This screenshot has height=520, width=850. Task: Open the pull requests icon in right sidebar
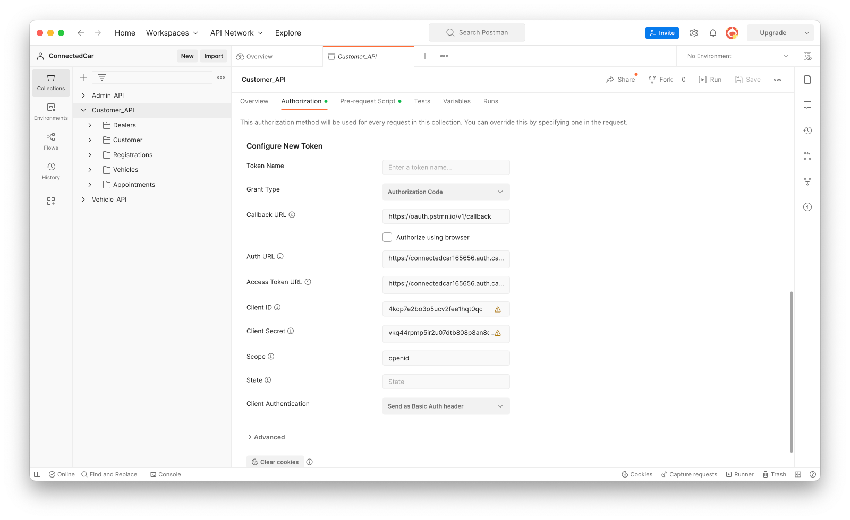(807, 156)
